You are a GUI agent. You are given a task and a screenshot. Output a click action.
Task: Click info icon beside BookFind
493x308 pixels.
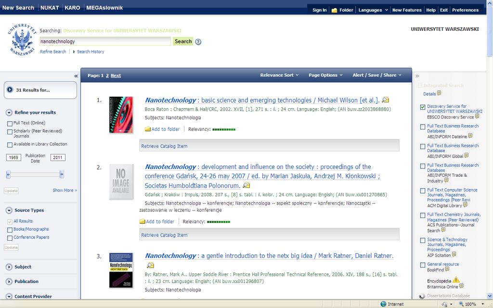pos(447,269)
